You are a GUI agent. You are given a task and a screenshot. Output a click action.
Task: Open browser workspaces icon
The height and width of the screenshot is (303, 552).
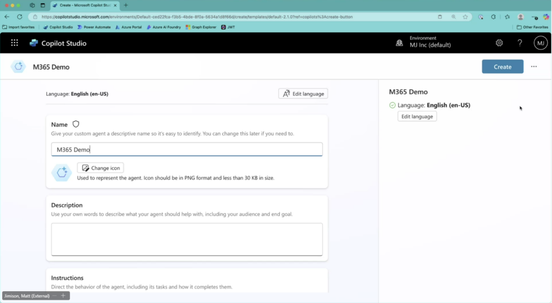pos(32,5)
